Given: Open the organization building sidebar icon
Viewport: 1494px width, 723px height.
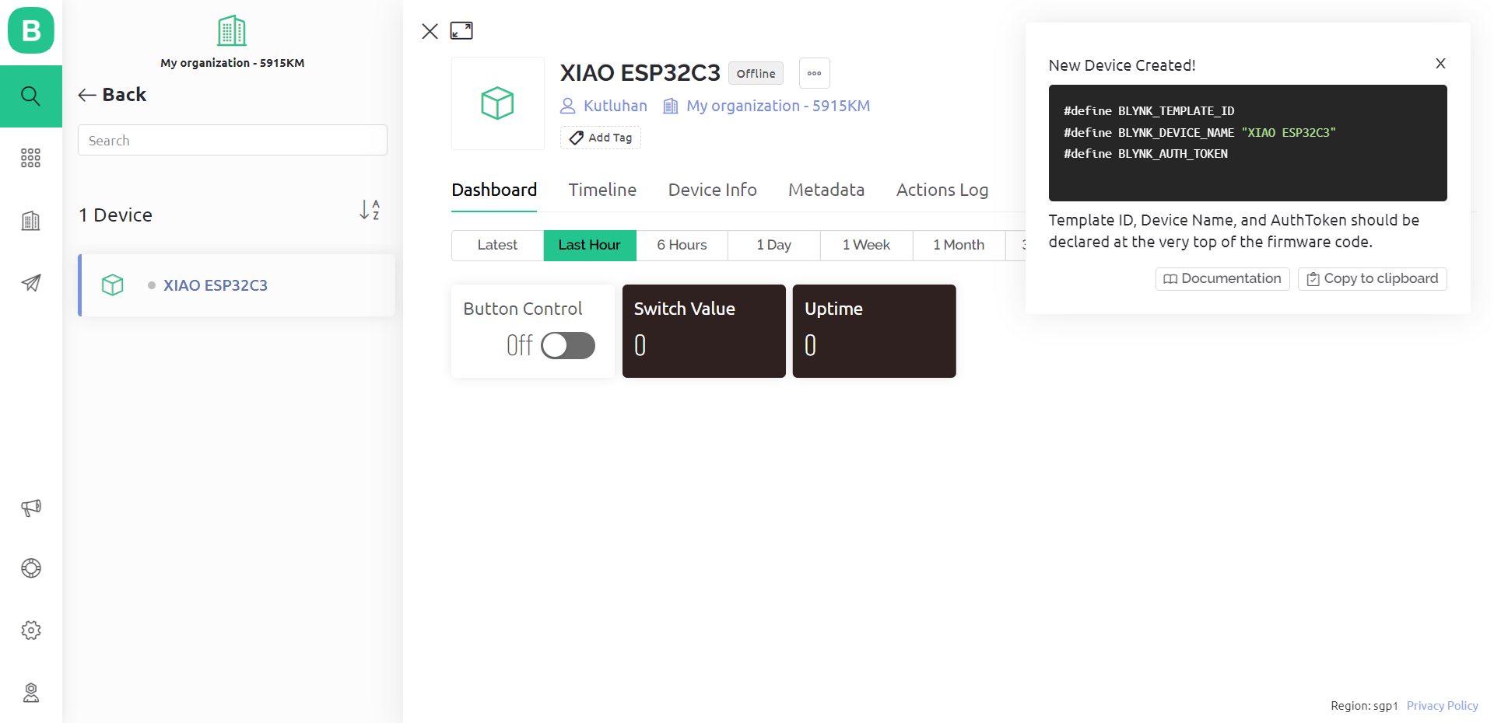Looking at the screenshot, I should tap(31, 221).
